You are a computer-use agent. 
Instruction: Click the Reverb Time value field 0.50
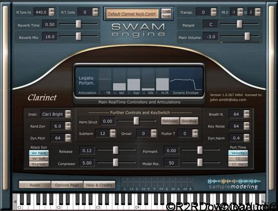[x=50, y=24]
